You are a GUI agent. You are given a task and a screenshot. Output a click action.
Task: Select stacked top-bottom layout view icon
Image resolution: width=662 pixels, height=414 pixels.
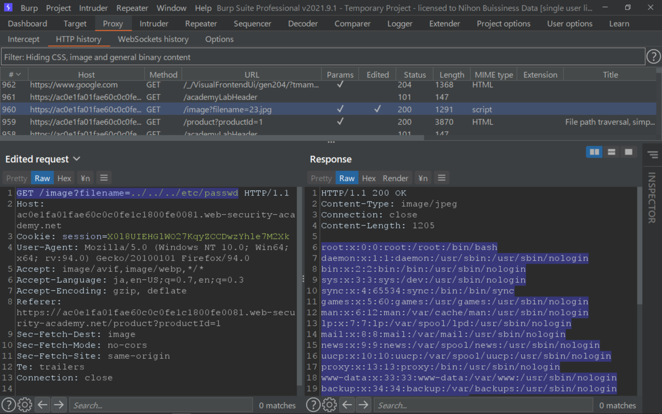[x=611, y=152]
